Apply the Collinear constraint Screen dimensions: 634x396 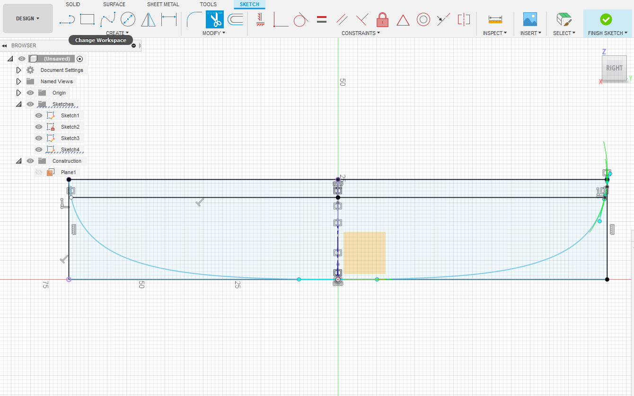click(443, 19)
